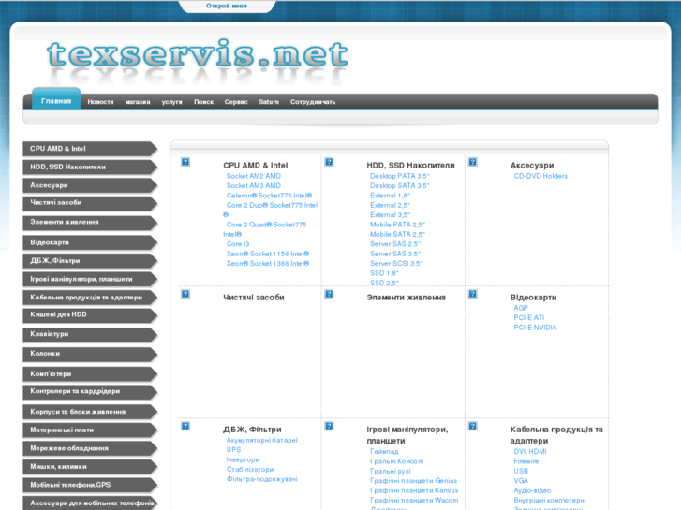Click the Xeon Socket 1366 Intel link
The image size is (681, 510).
[268, 264]
